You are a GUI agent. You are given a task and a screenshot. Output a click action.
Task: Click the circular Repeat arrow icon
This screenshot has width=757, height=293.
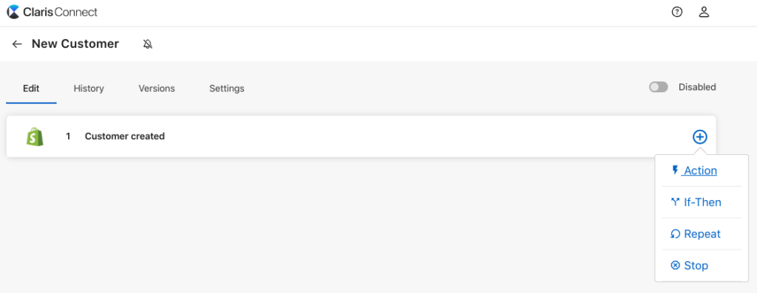676,234
